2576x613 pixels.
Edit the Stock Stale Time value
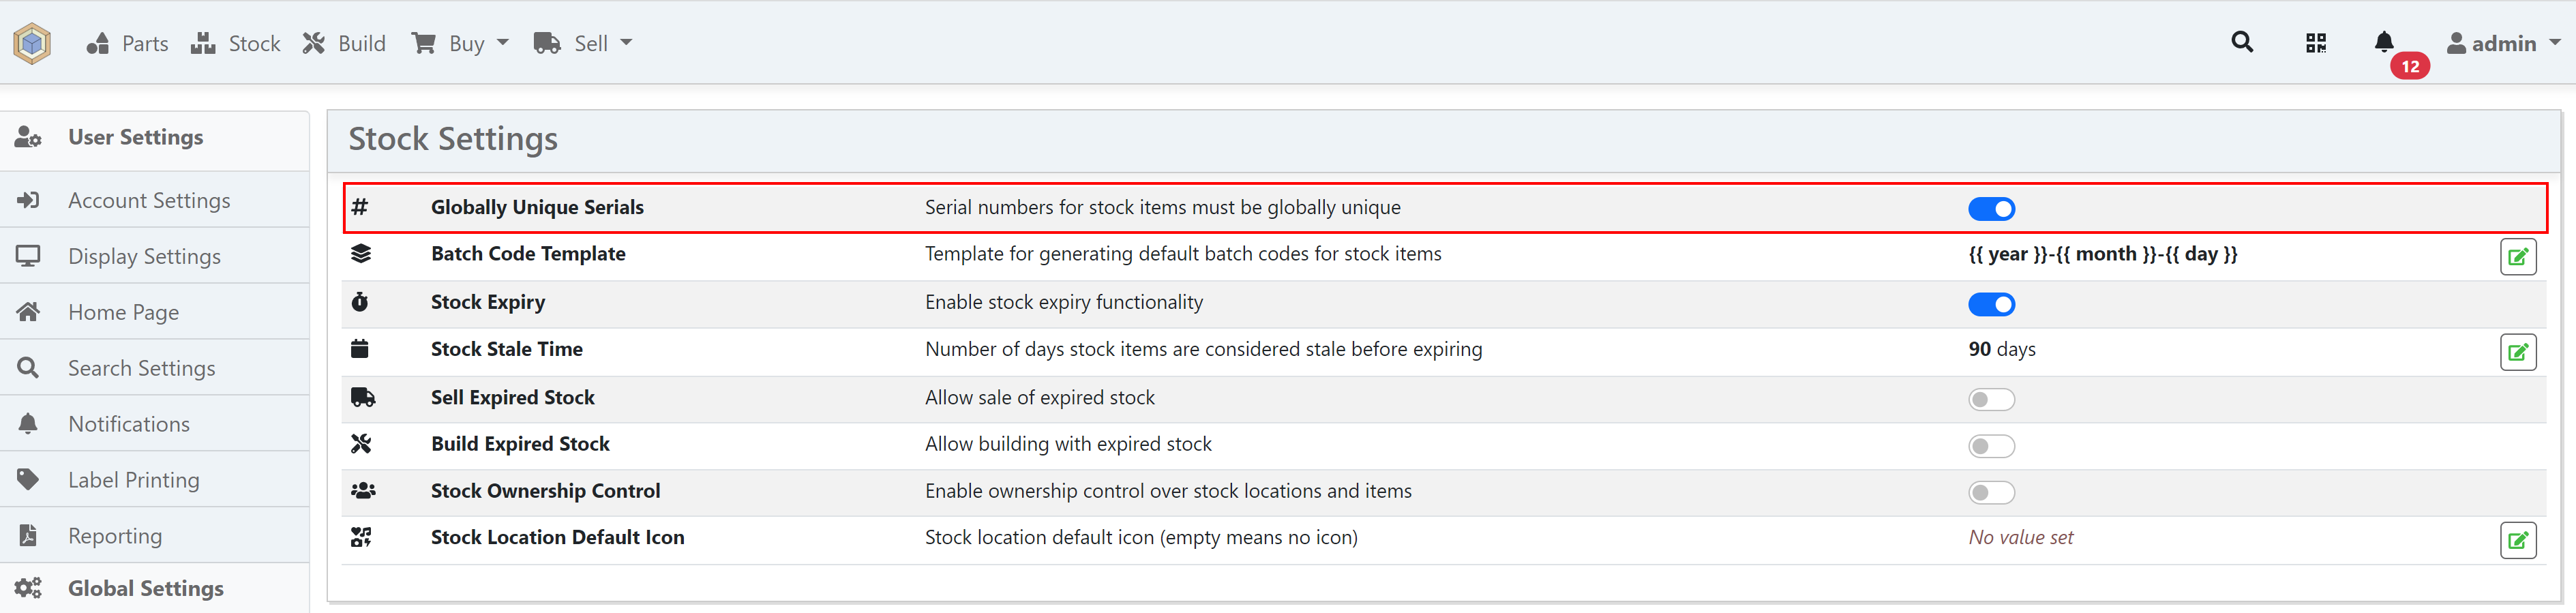point(2517,352)
